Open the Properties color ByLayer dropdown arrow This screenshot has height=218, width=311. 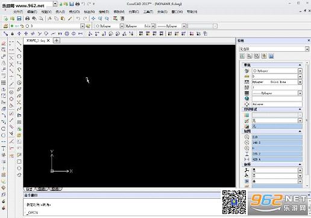pyautogui.click(x=300, y=71)
